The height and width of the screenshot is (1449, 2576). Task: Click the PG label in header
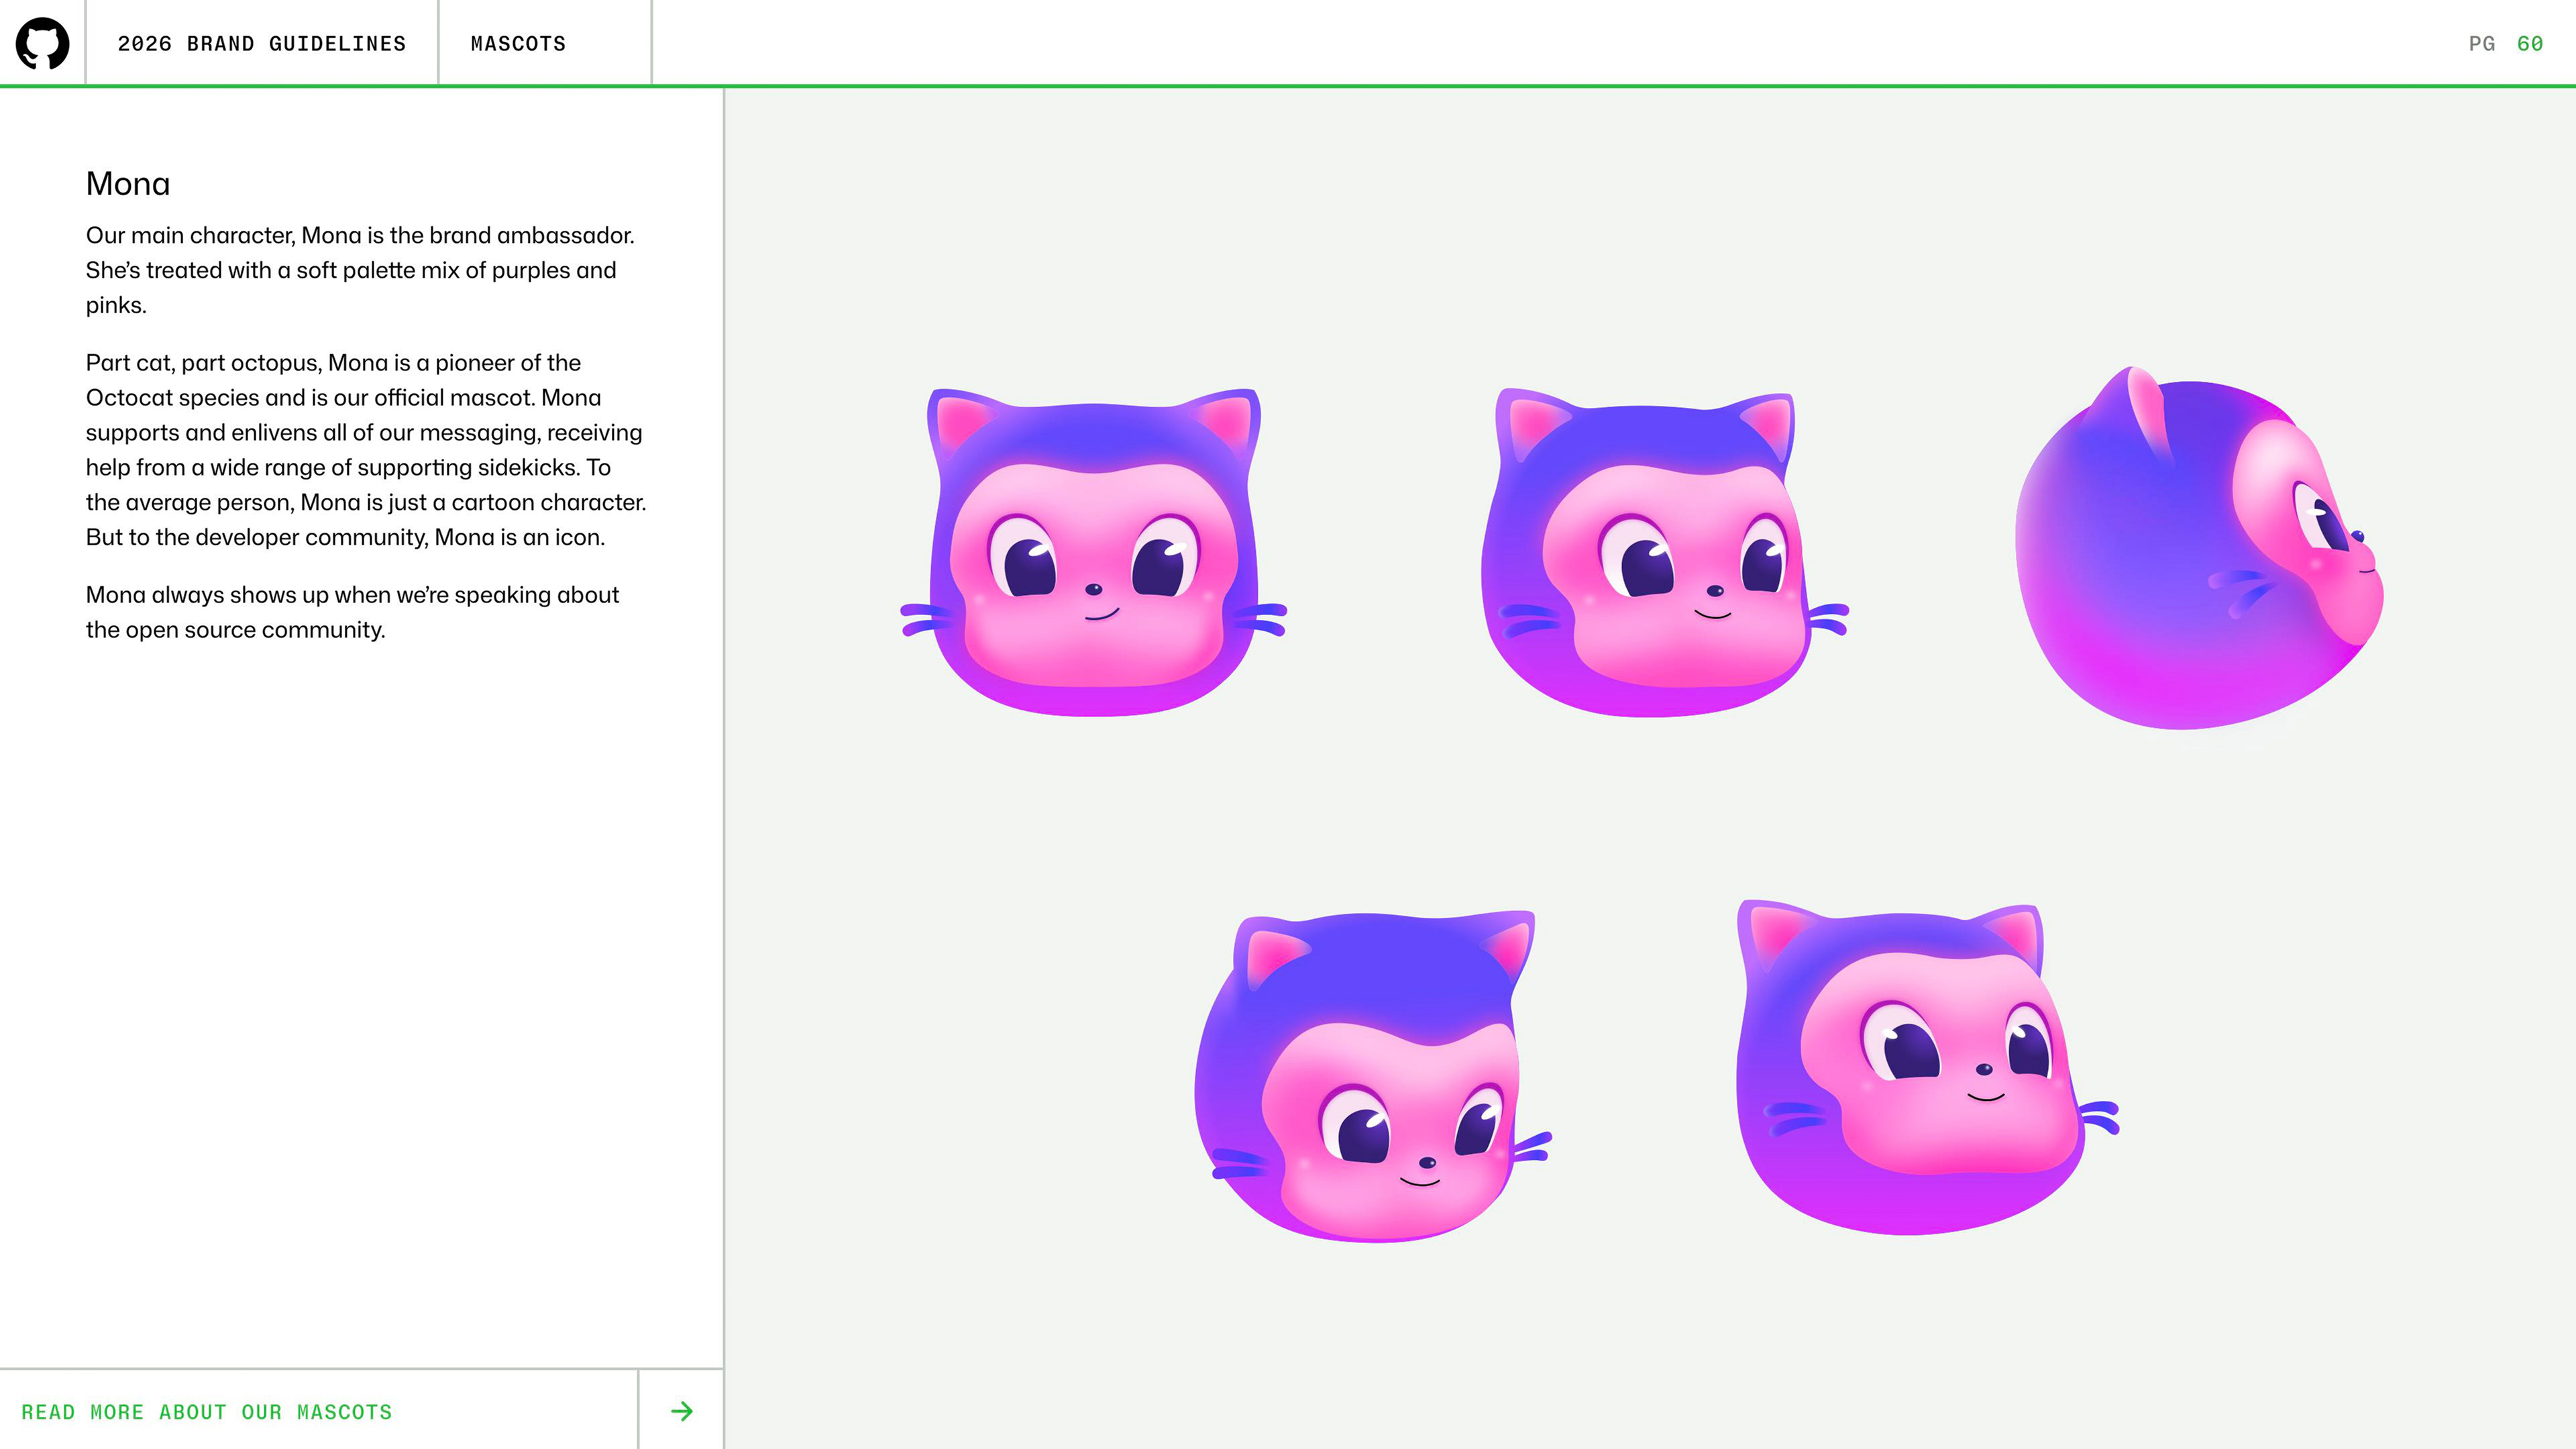(x=2482, y=43)
